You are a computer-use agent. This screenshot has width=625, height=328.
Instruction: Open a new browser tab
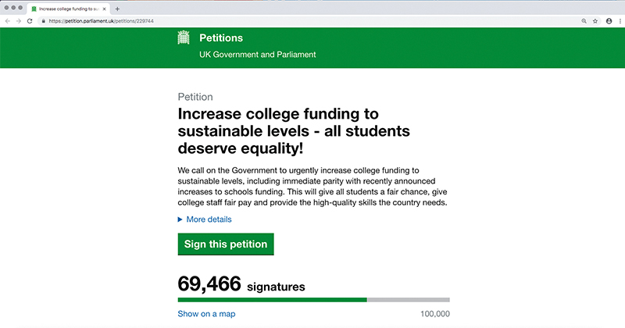tap(117, 9)
